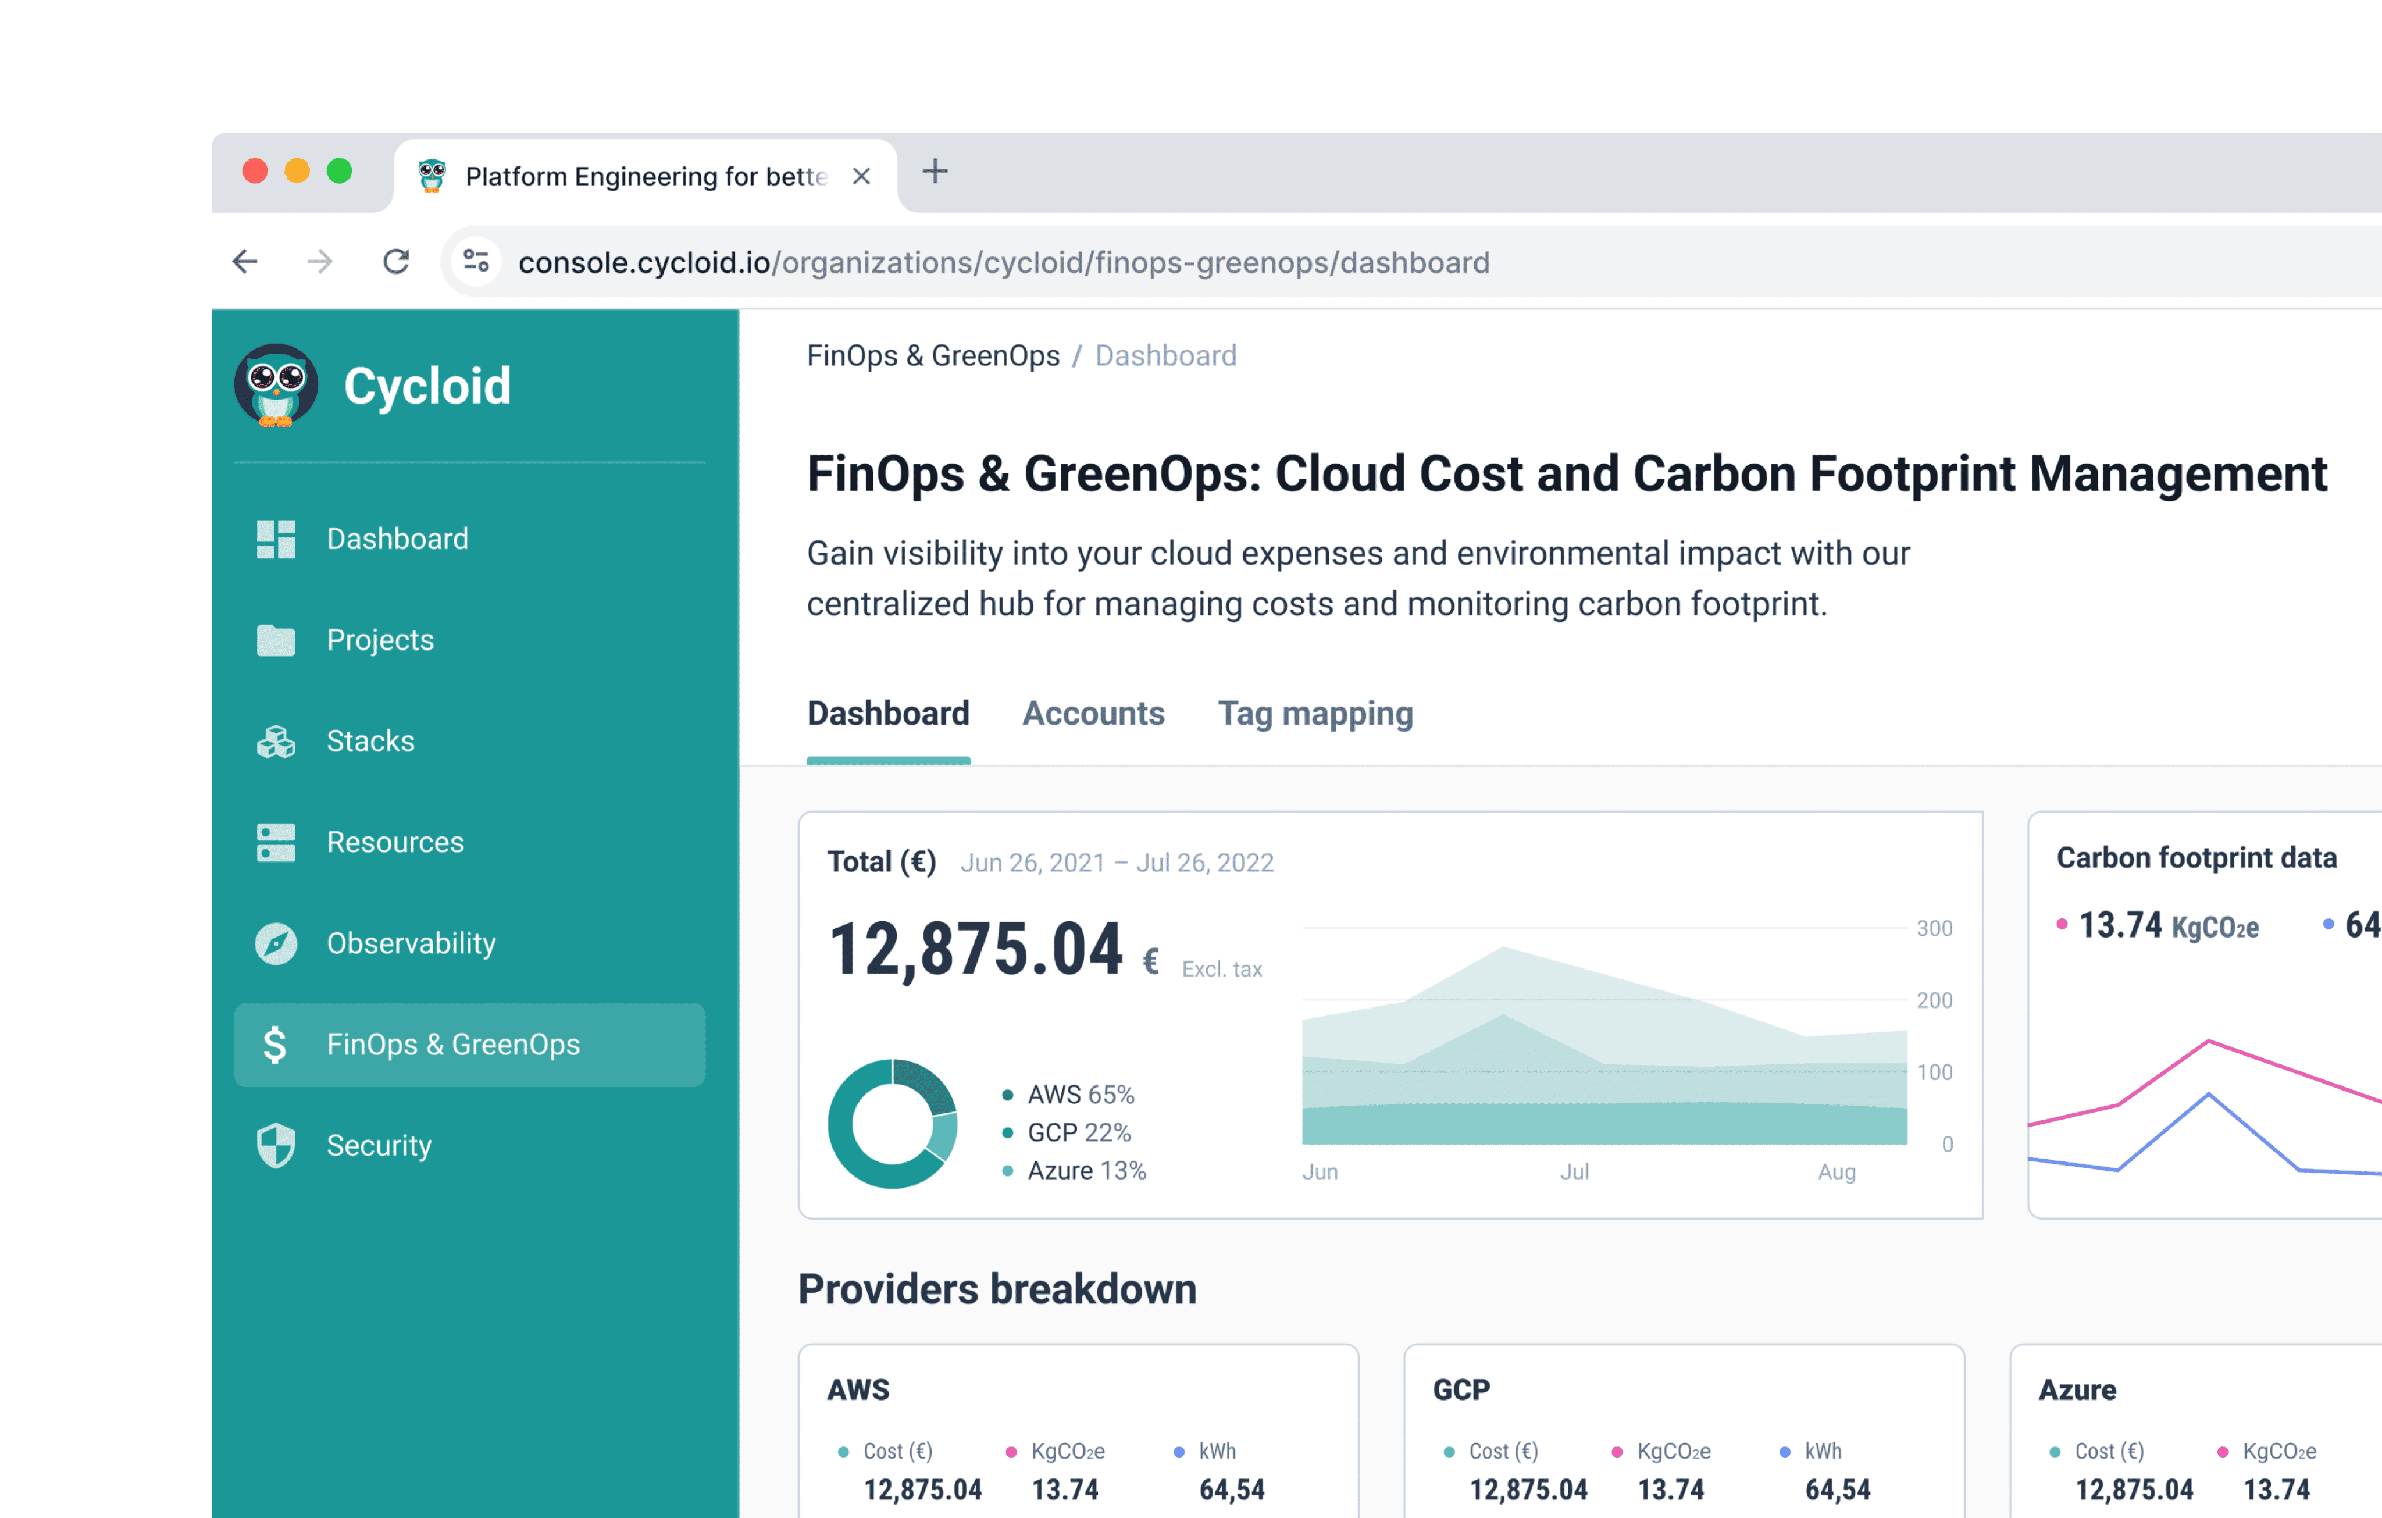Click the macOS green maximize button

[x=339, y=171]
